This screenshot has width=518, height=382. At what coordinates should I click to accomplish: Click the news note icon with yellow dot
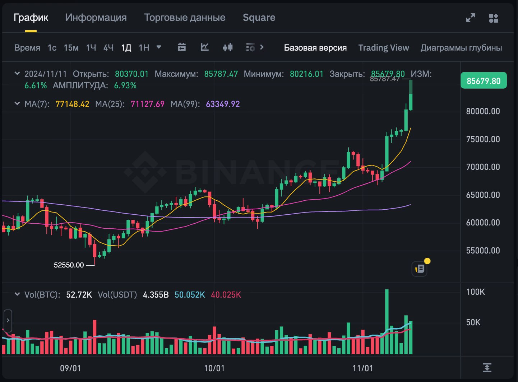pyautogui.click(x=420, y=269)
